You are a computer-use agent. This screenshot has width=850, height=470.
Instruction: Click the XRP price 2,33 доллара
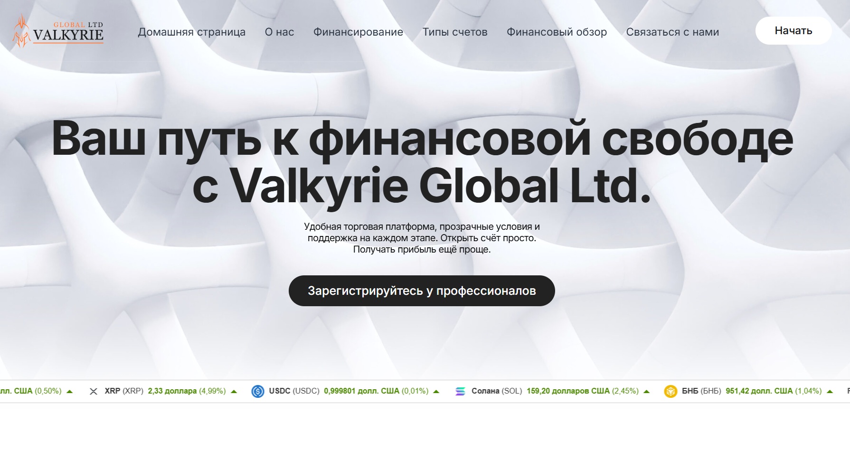point(171,391)
